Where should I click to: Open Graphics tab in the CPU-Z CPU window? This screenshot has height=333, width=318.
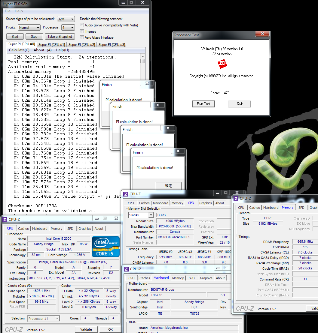coord(85,229)
